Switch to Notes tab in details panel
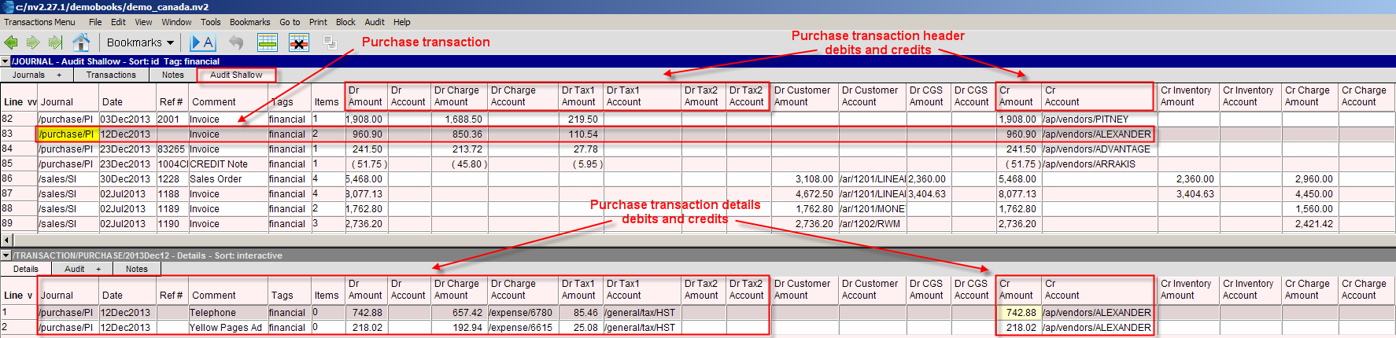This screenshot has height=338, width=1396. click(x=136, y=269)
